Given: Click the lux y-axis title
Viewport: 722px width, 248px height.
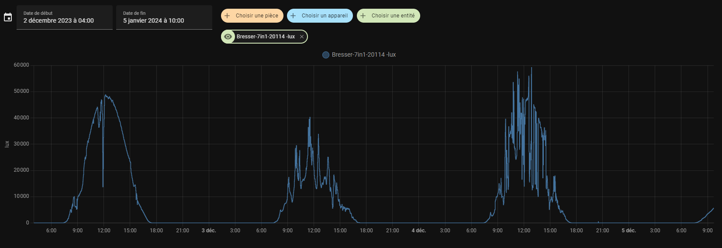Looking at the screenshot, I should click(7, 144).
